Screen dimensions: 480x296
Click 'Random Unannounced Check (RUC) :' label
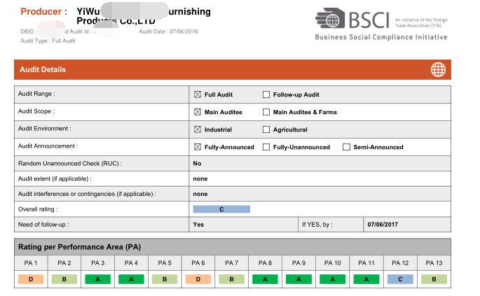[x=70, y=164]
